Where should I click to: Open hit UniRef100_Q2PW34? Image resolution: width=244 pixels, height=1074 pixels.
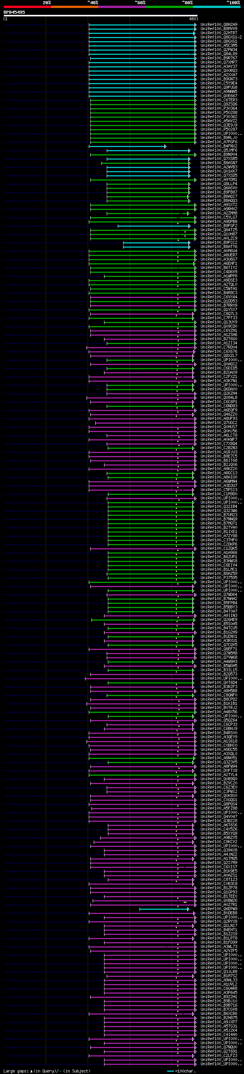point(219,50)
